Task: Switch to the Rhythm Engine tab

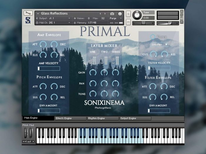Action: click(103, 119)
